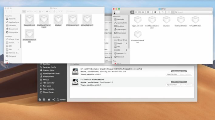Go forward in the active Finder window

118,12
